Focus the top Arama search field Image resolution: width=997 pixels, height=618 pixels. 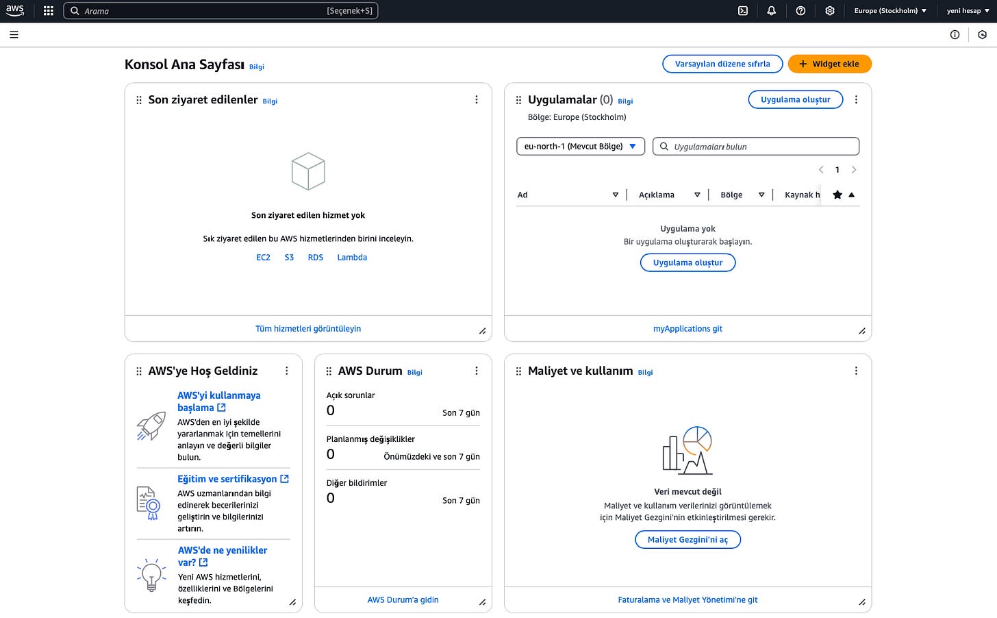(220, 11)
